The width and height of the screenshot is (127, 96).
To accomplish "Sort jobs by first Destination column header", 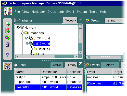I will tap(54, 72).
